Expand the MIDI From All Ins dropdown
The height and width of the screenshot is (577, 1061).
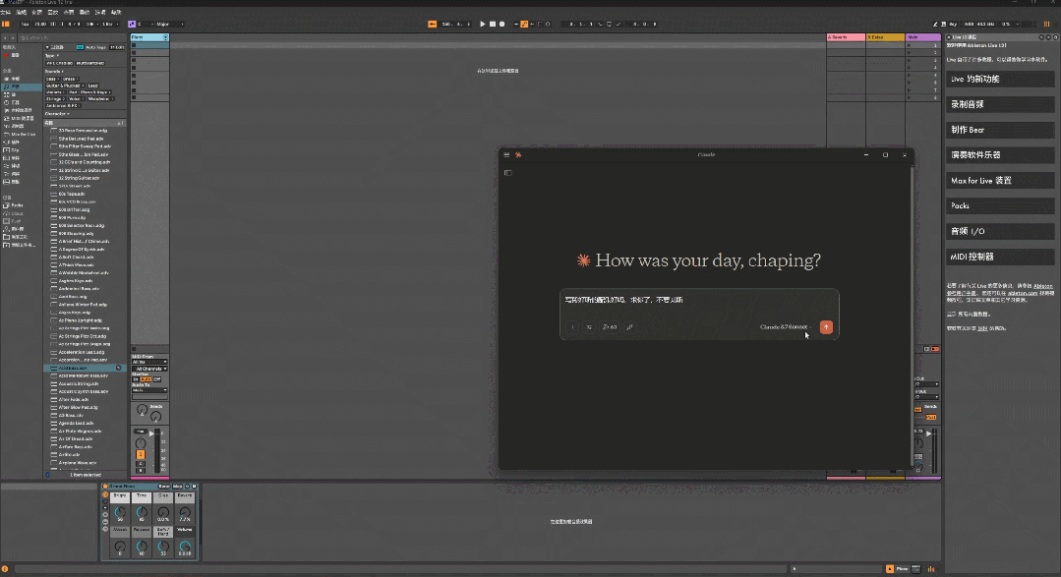pyautogui.click(x=149, y=362)
